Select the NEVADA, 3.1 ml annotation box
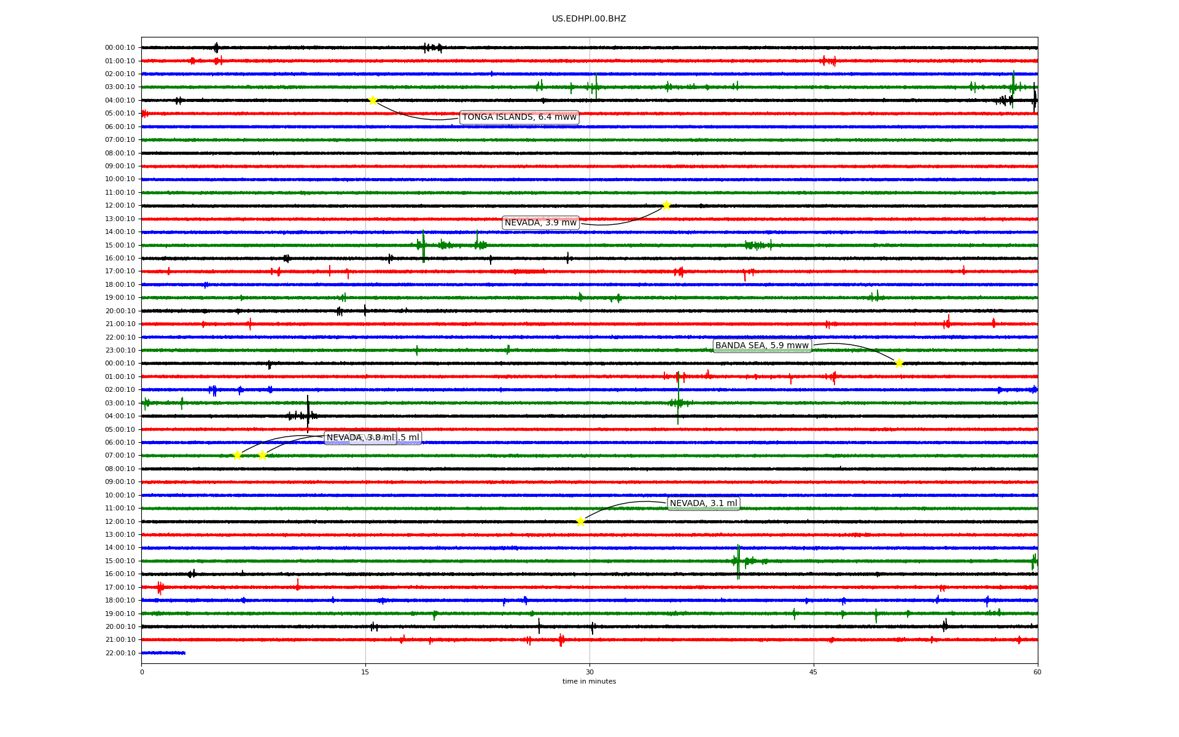Viewport: 1179px width, 737px height. click(703, 504)
